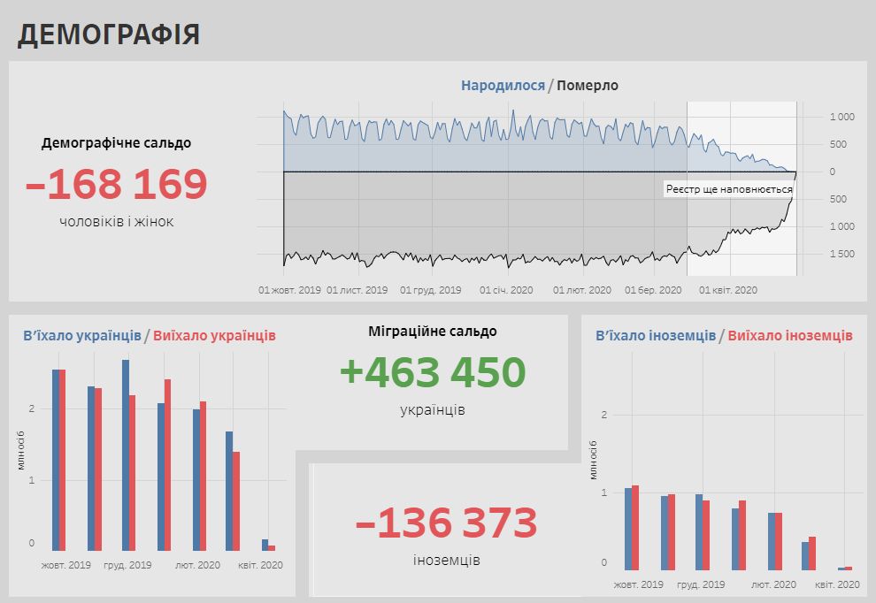Click the Міграційне сальдо heading
This screenshot has height=603, width=876.
pyautogui.click(x=433, y=332)
